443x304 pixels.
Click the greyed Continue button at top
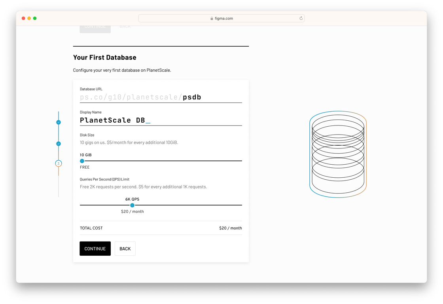[x=95, y=29]
